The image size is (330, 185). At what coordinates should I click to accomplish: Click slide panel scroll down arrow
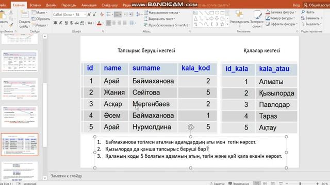(45, 178)
